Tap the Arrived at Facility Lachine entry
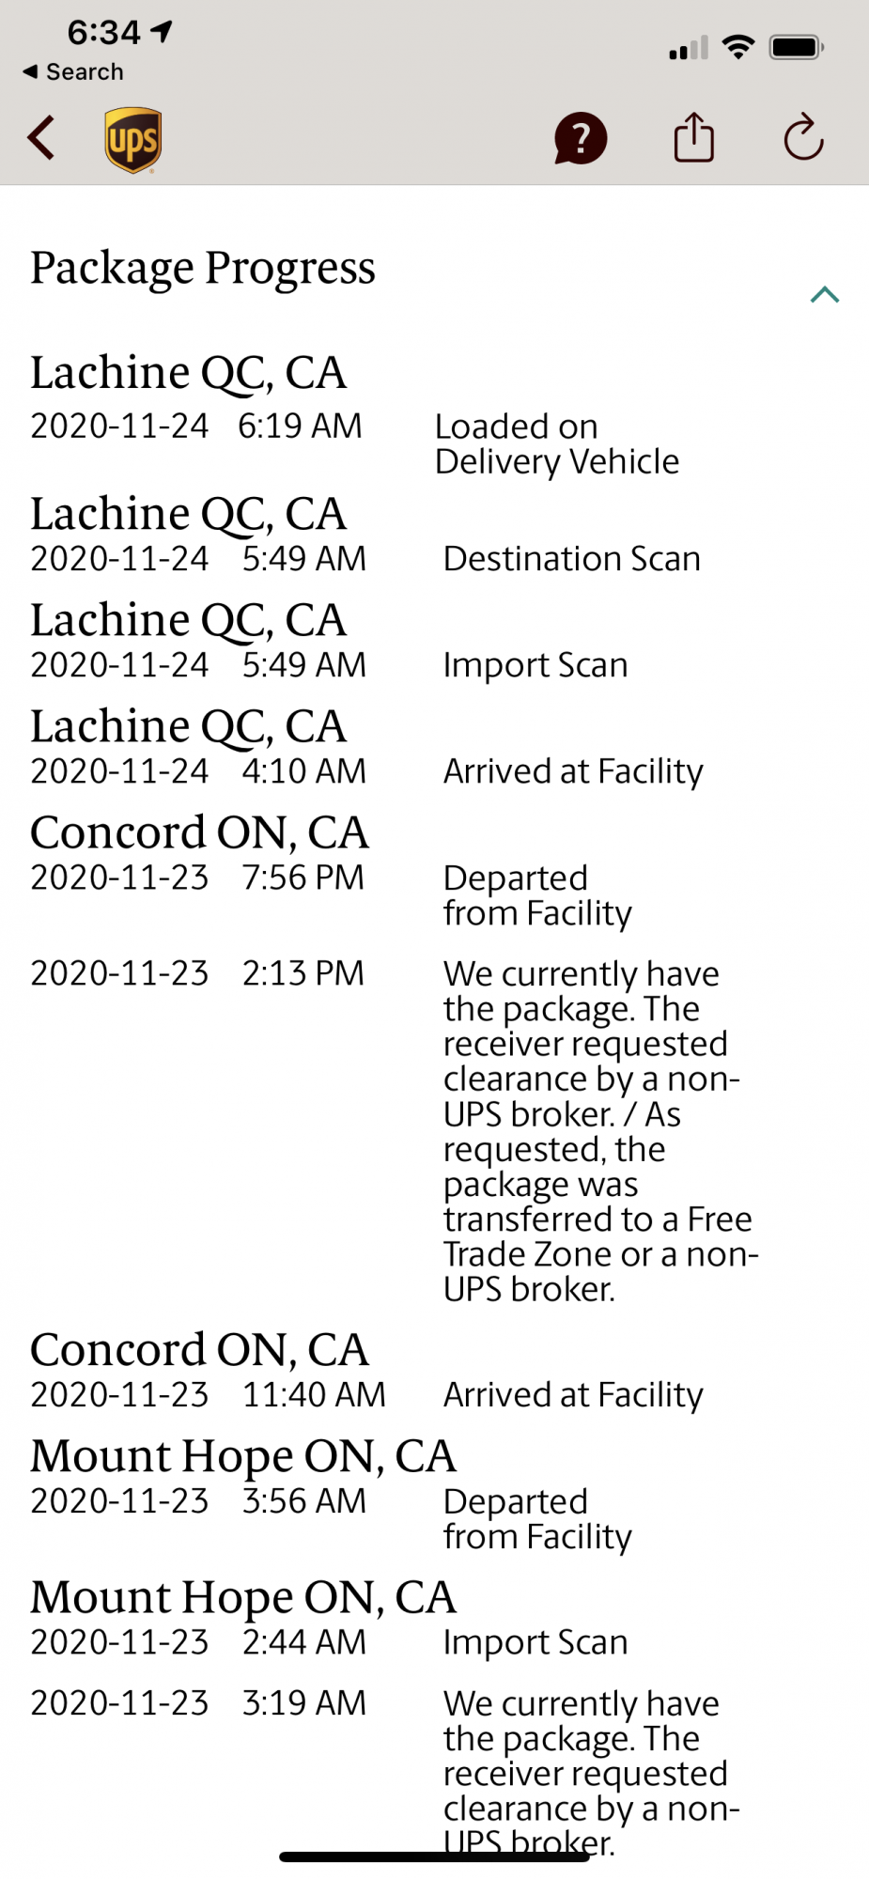The width and height of the screenshot is (869, 1879). click(573, 771)
